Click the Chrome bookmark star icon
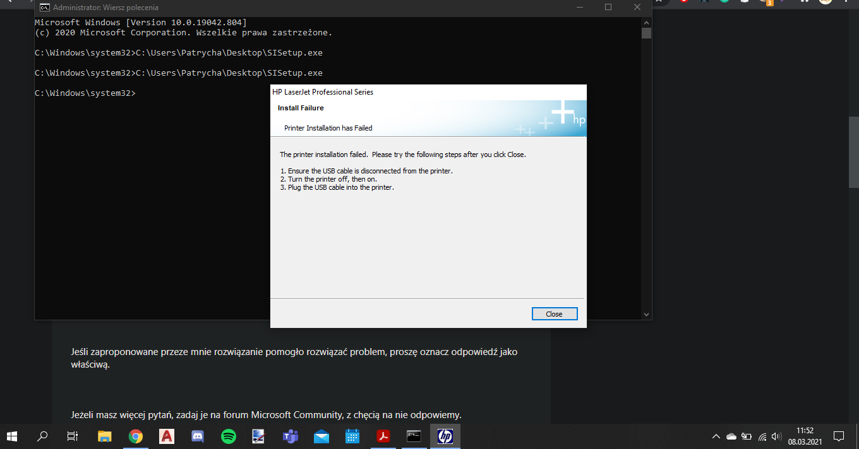The width and height of the screenshot is (859, 449). point(659,1)
